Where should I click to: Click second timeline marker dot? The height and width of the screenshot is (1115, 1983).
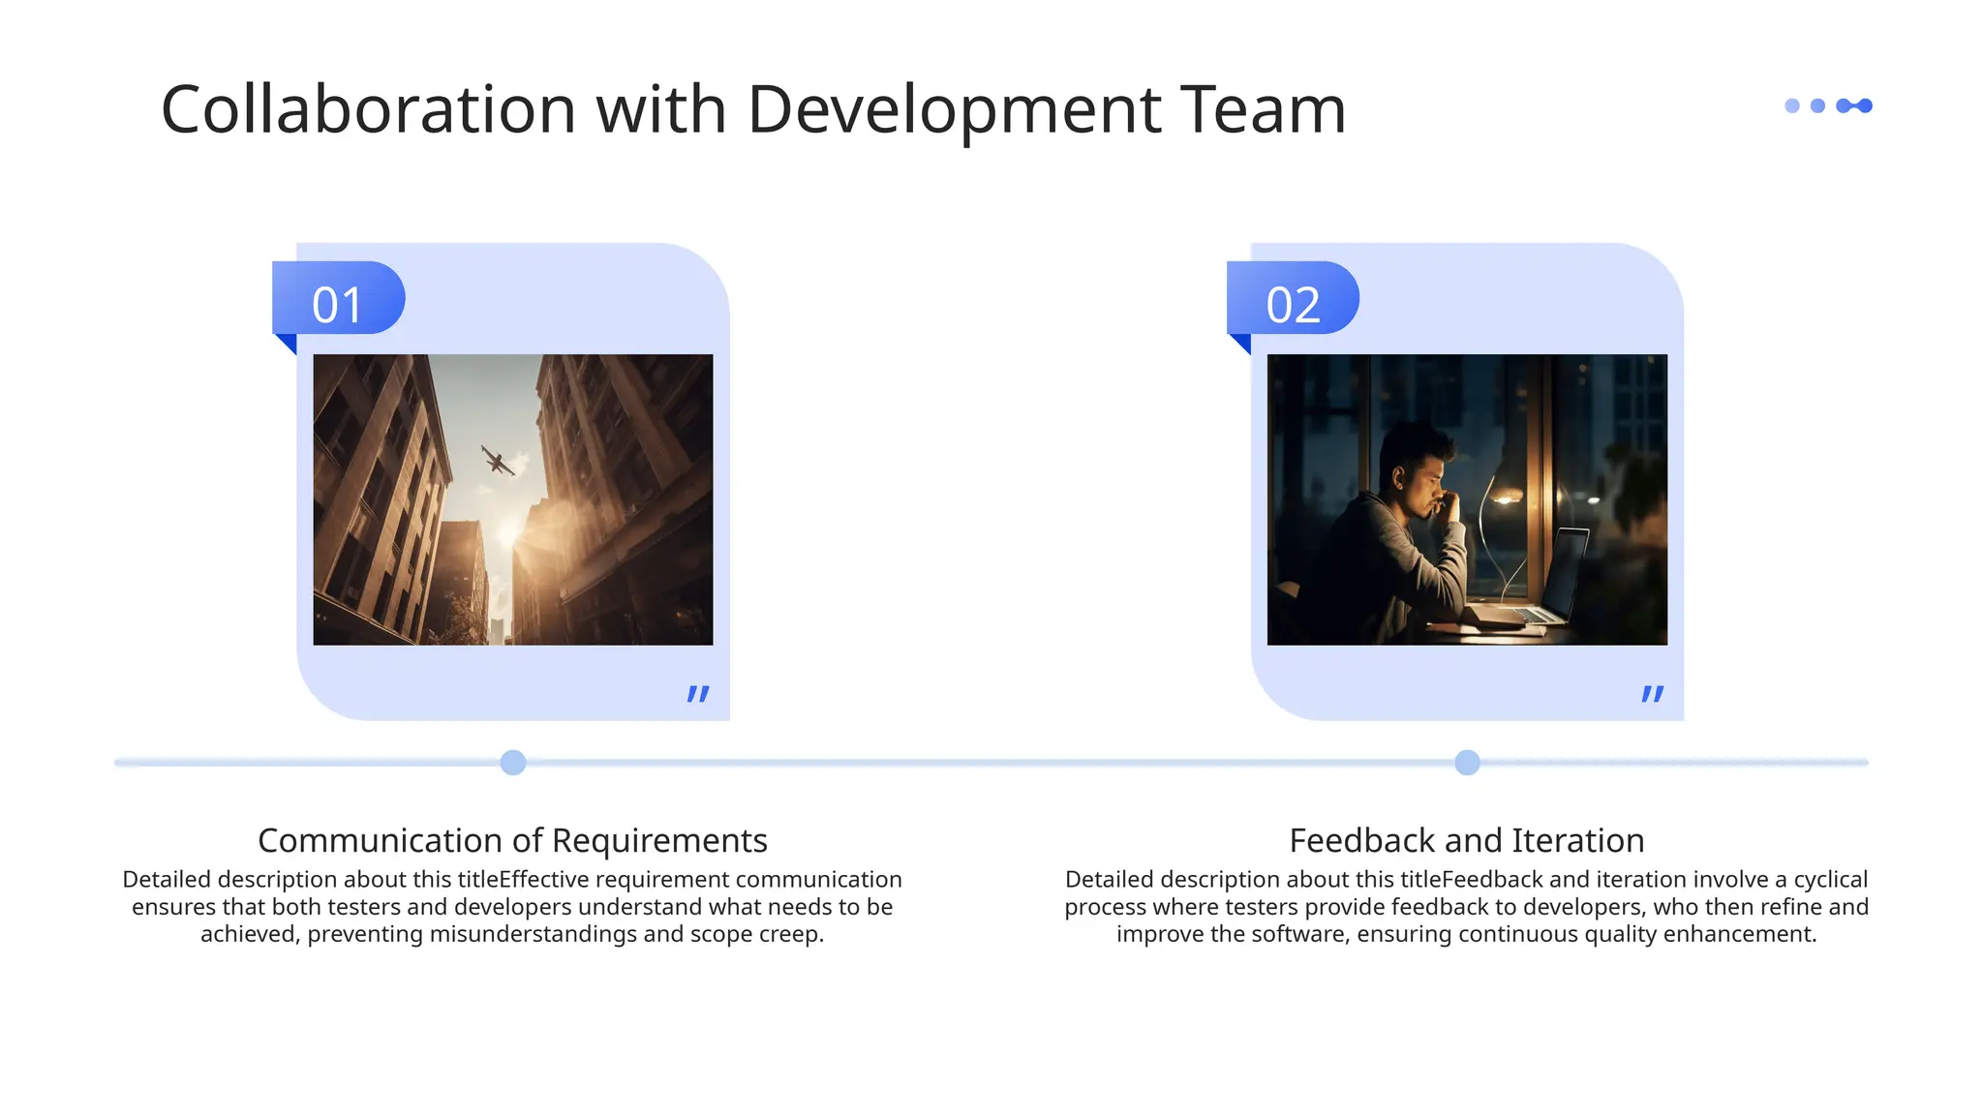[x=1467, y=763]
